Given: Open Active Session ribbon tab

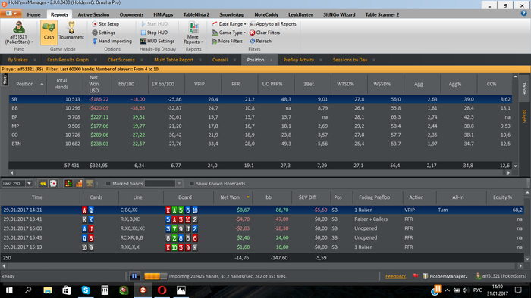Looking at the screenshot, I should click(x=93, y=14).
